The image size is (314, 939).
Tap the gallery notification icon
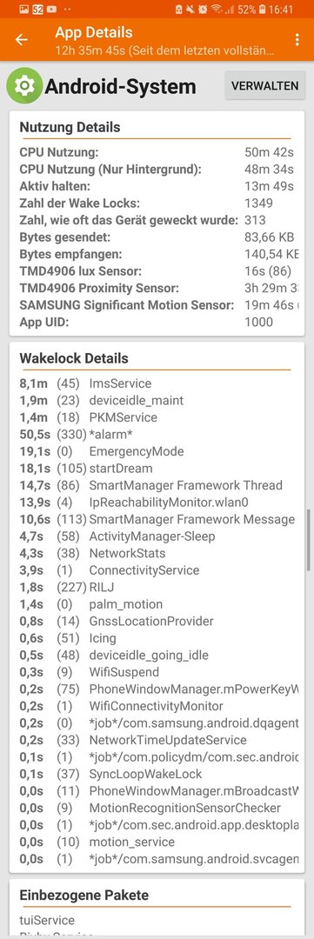coord(24,9)
